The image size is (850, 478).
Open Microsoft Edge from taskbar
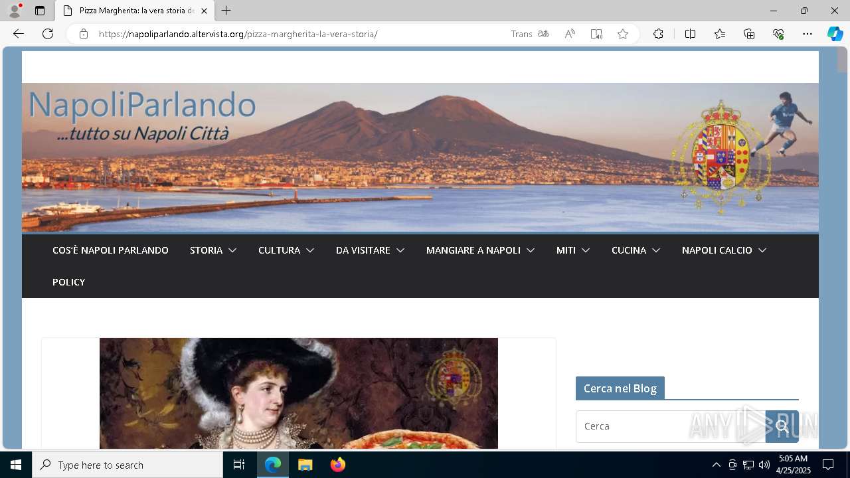(x=273, y=465)
